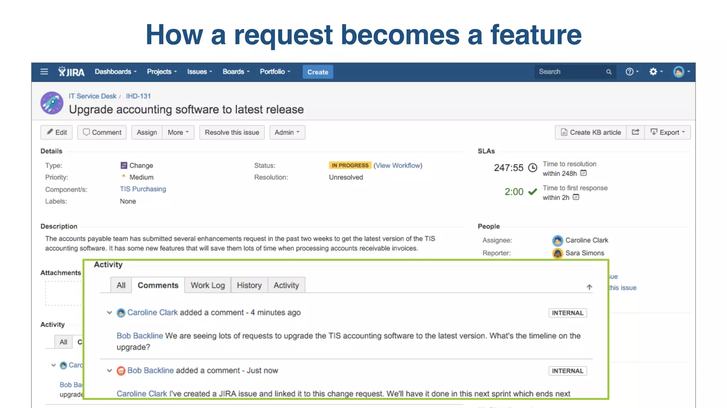This screenshot has height=408, width=727.
Task: Open the hamburger sidebar menu
Action: [44, 72]
